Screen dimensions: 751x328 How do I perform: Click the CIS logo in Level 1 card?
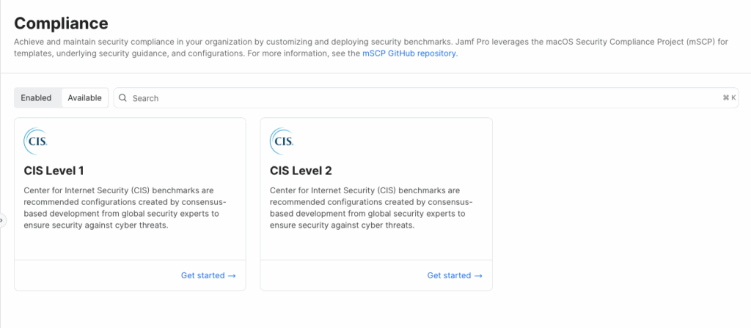pos(36,140)
